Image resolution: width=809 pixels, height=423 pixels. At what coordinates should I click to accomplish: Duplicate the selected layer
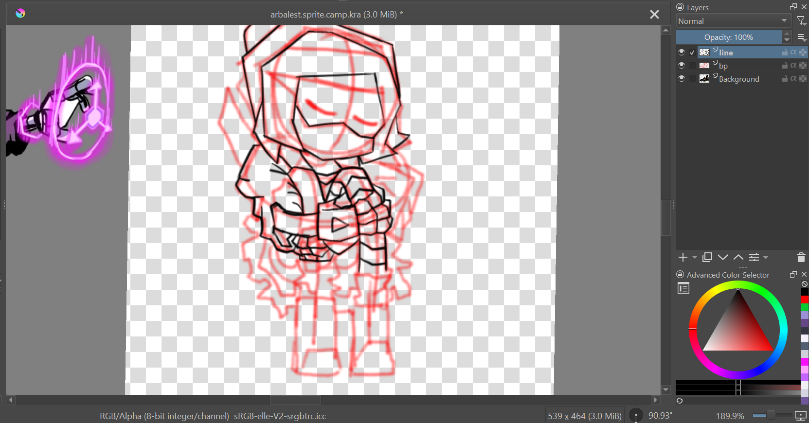pos(707,257)
